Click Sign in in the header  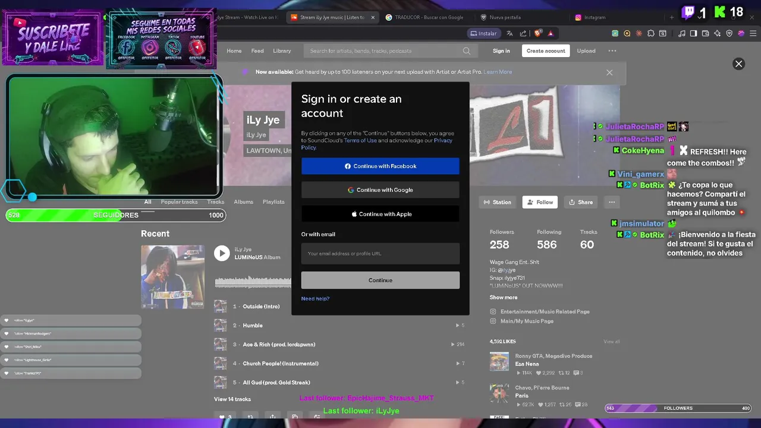tap(501, 51)
